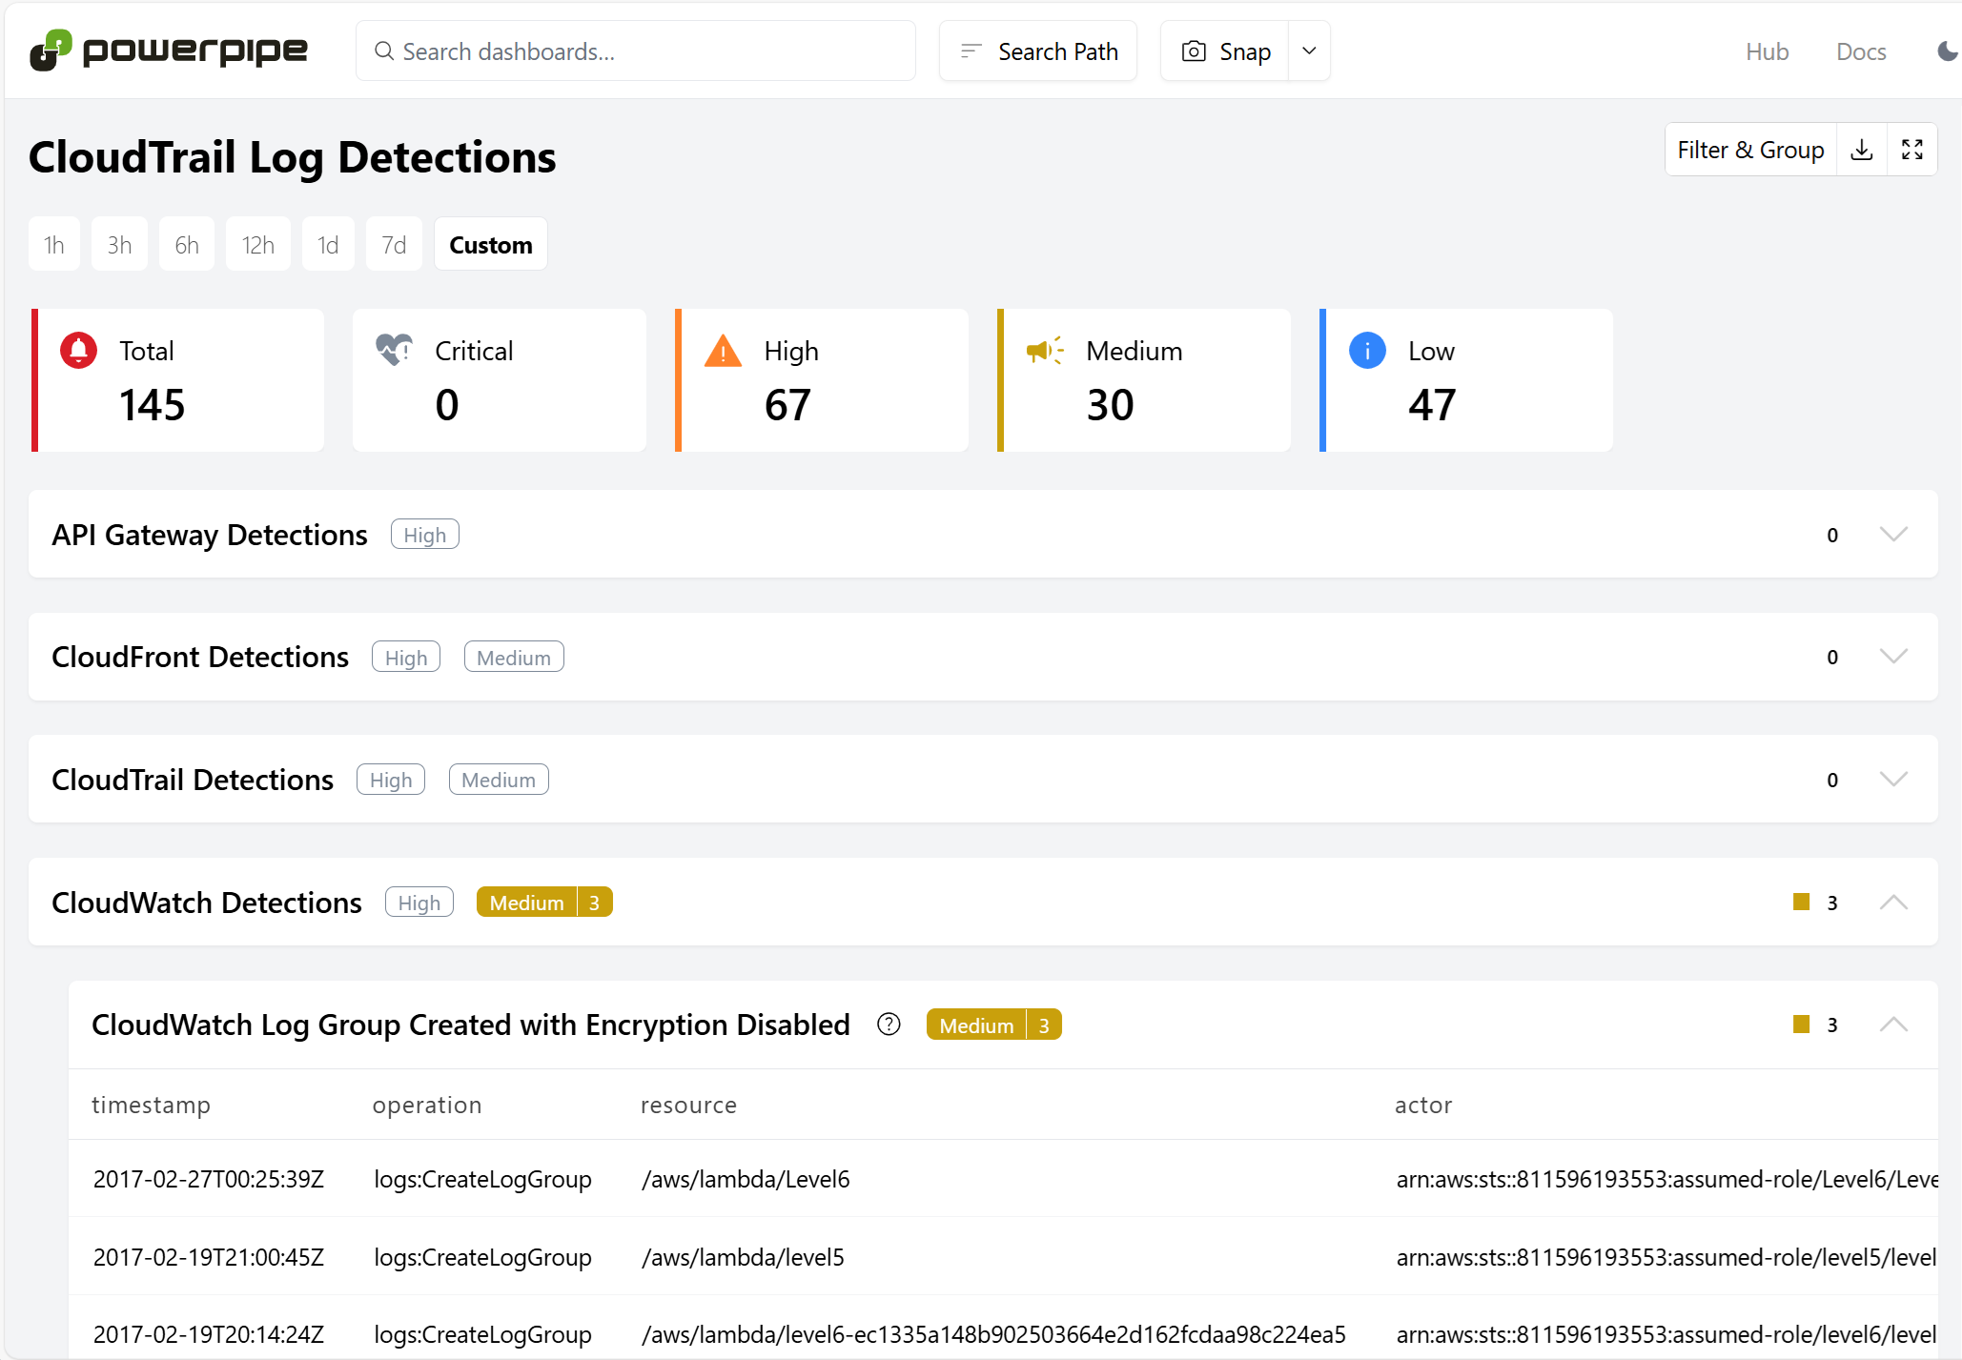Image resolution: width=1962 pixels, height=1360 pixels.
Task: Toggle dark mode moon icon
Action: 1948,51
